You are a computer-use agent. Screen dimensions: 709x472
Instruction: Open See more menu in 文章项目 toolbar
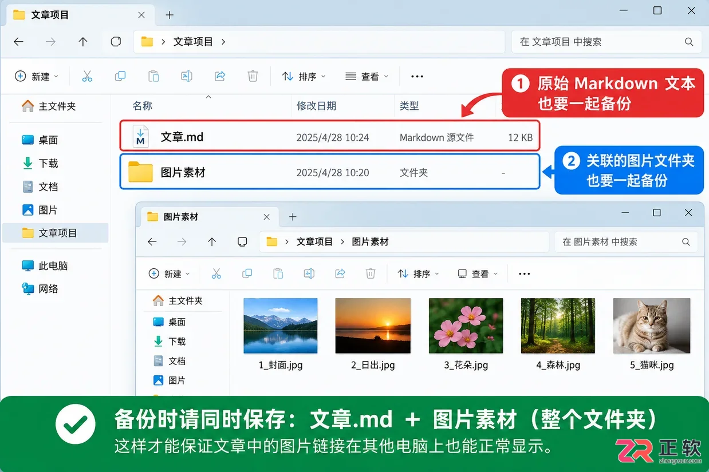pos(417,76)
